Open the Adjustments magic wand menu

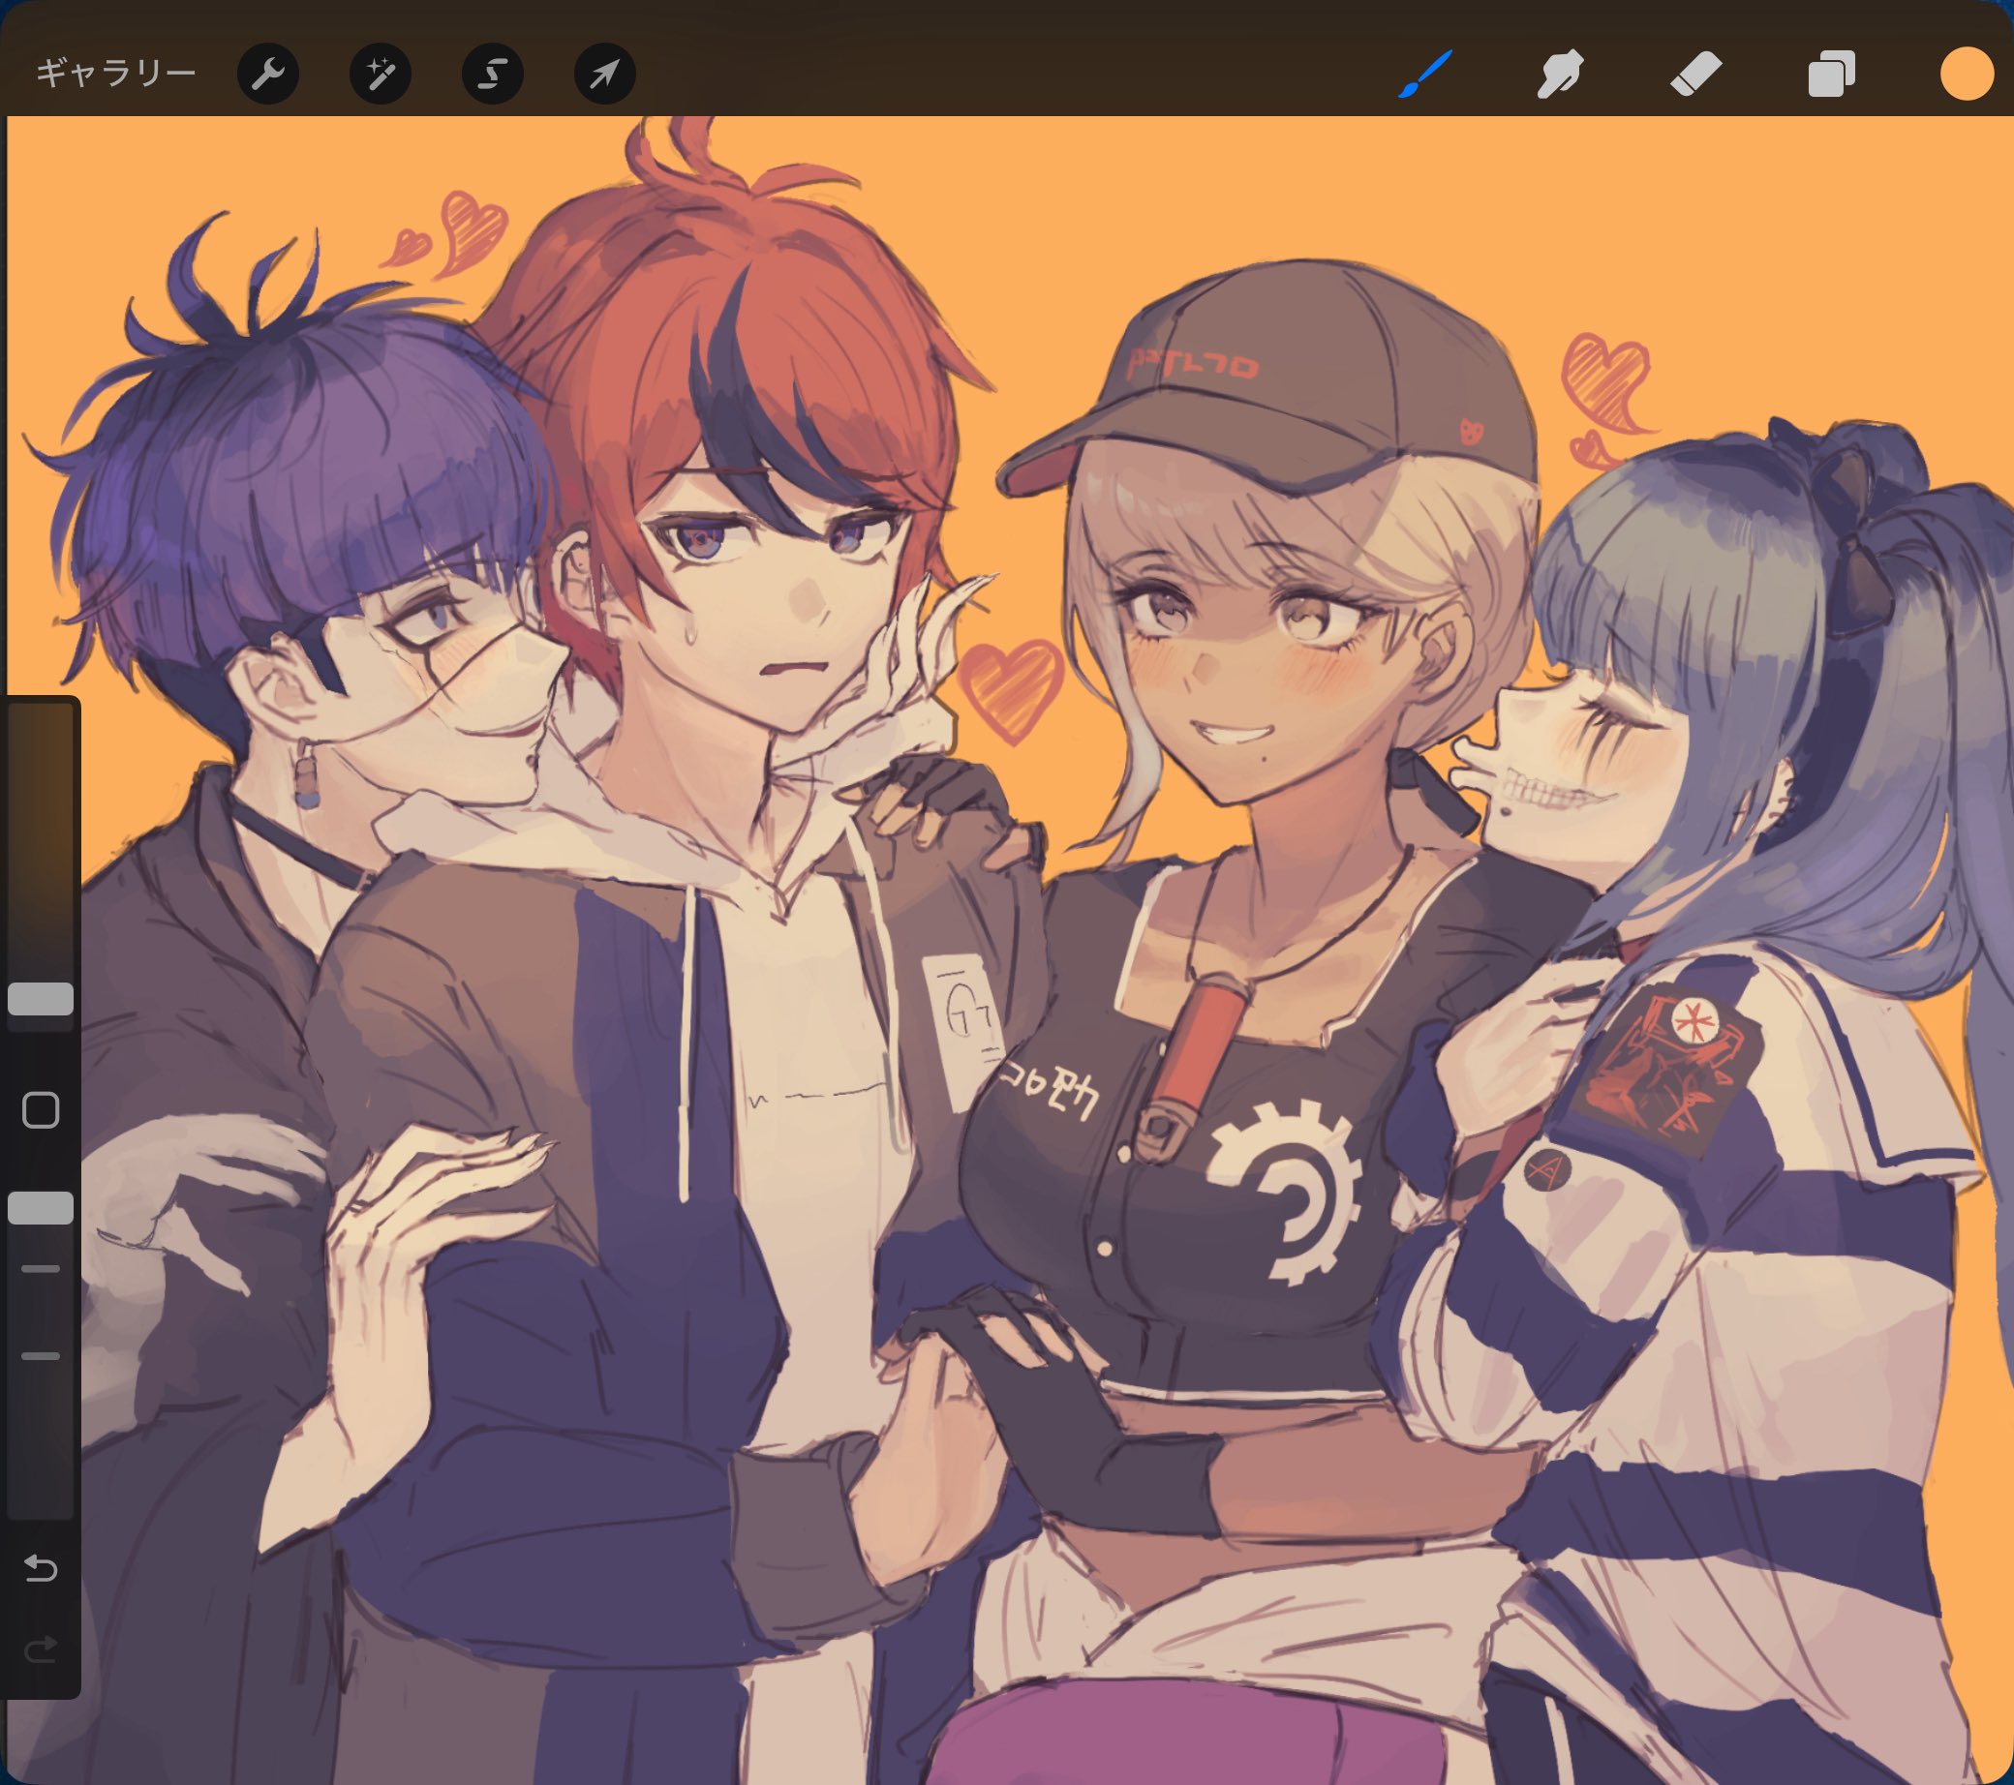tap(381, 74)
